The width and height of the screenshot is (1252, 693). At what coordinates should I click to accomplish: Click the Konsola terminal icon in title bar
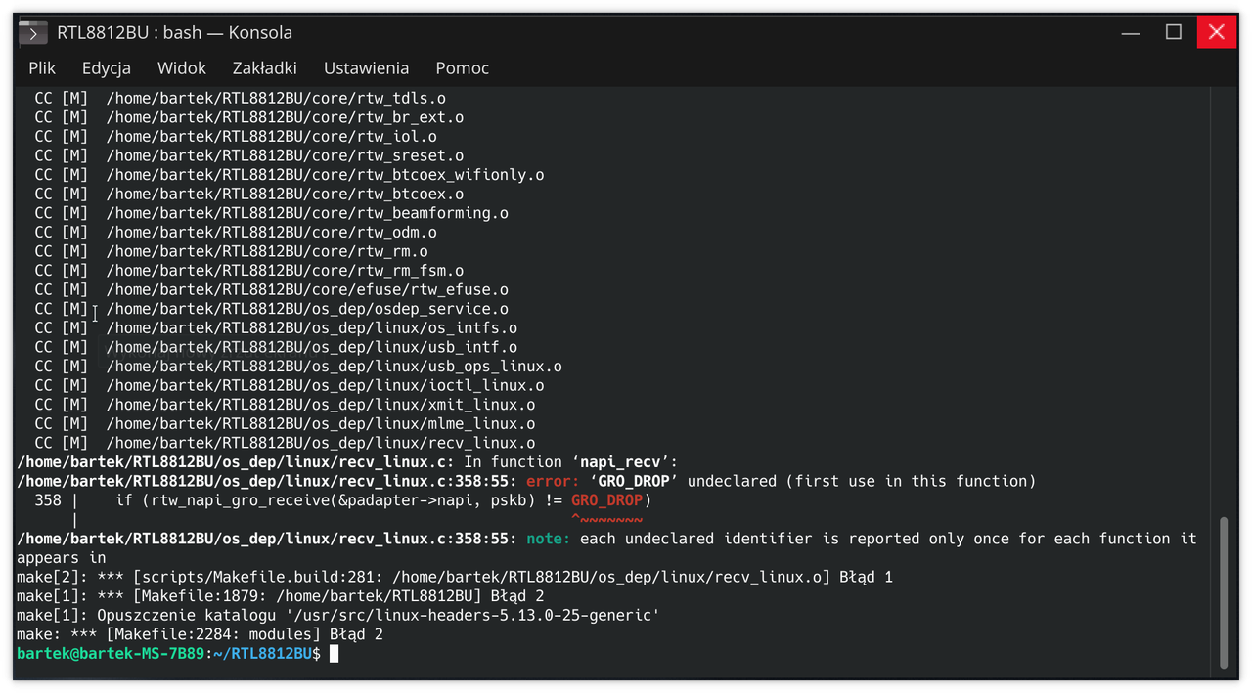tap(33, 33)
